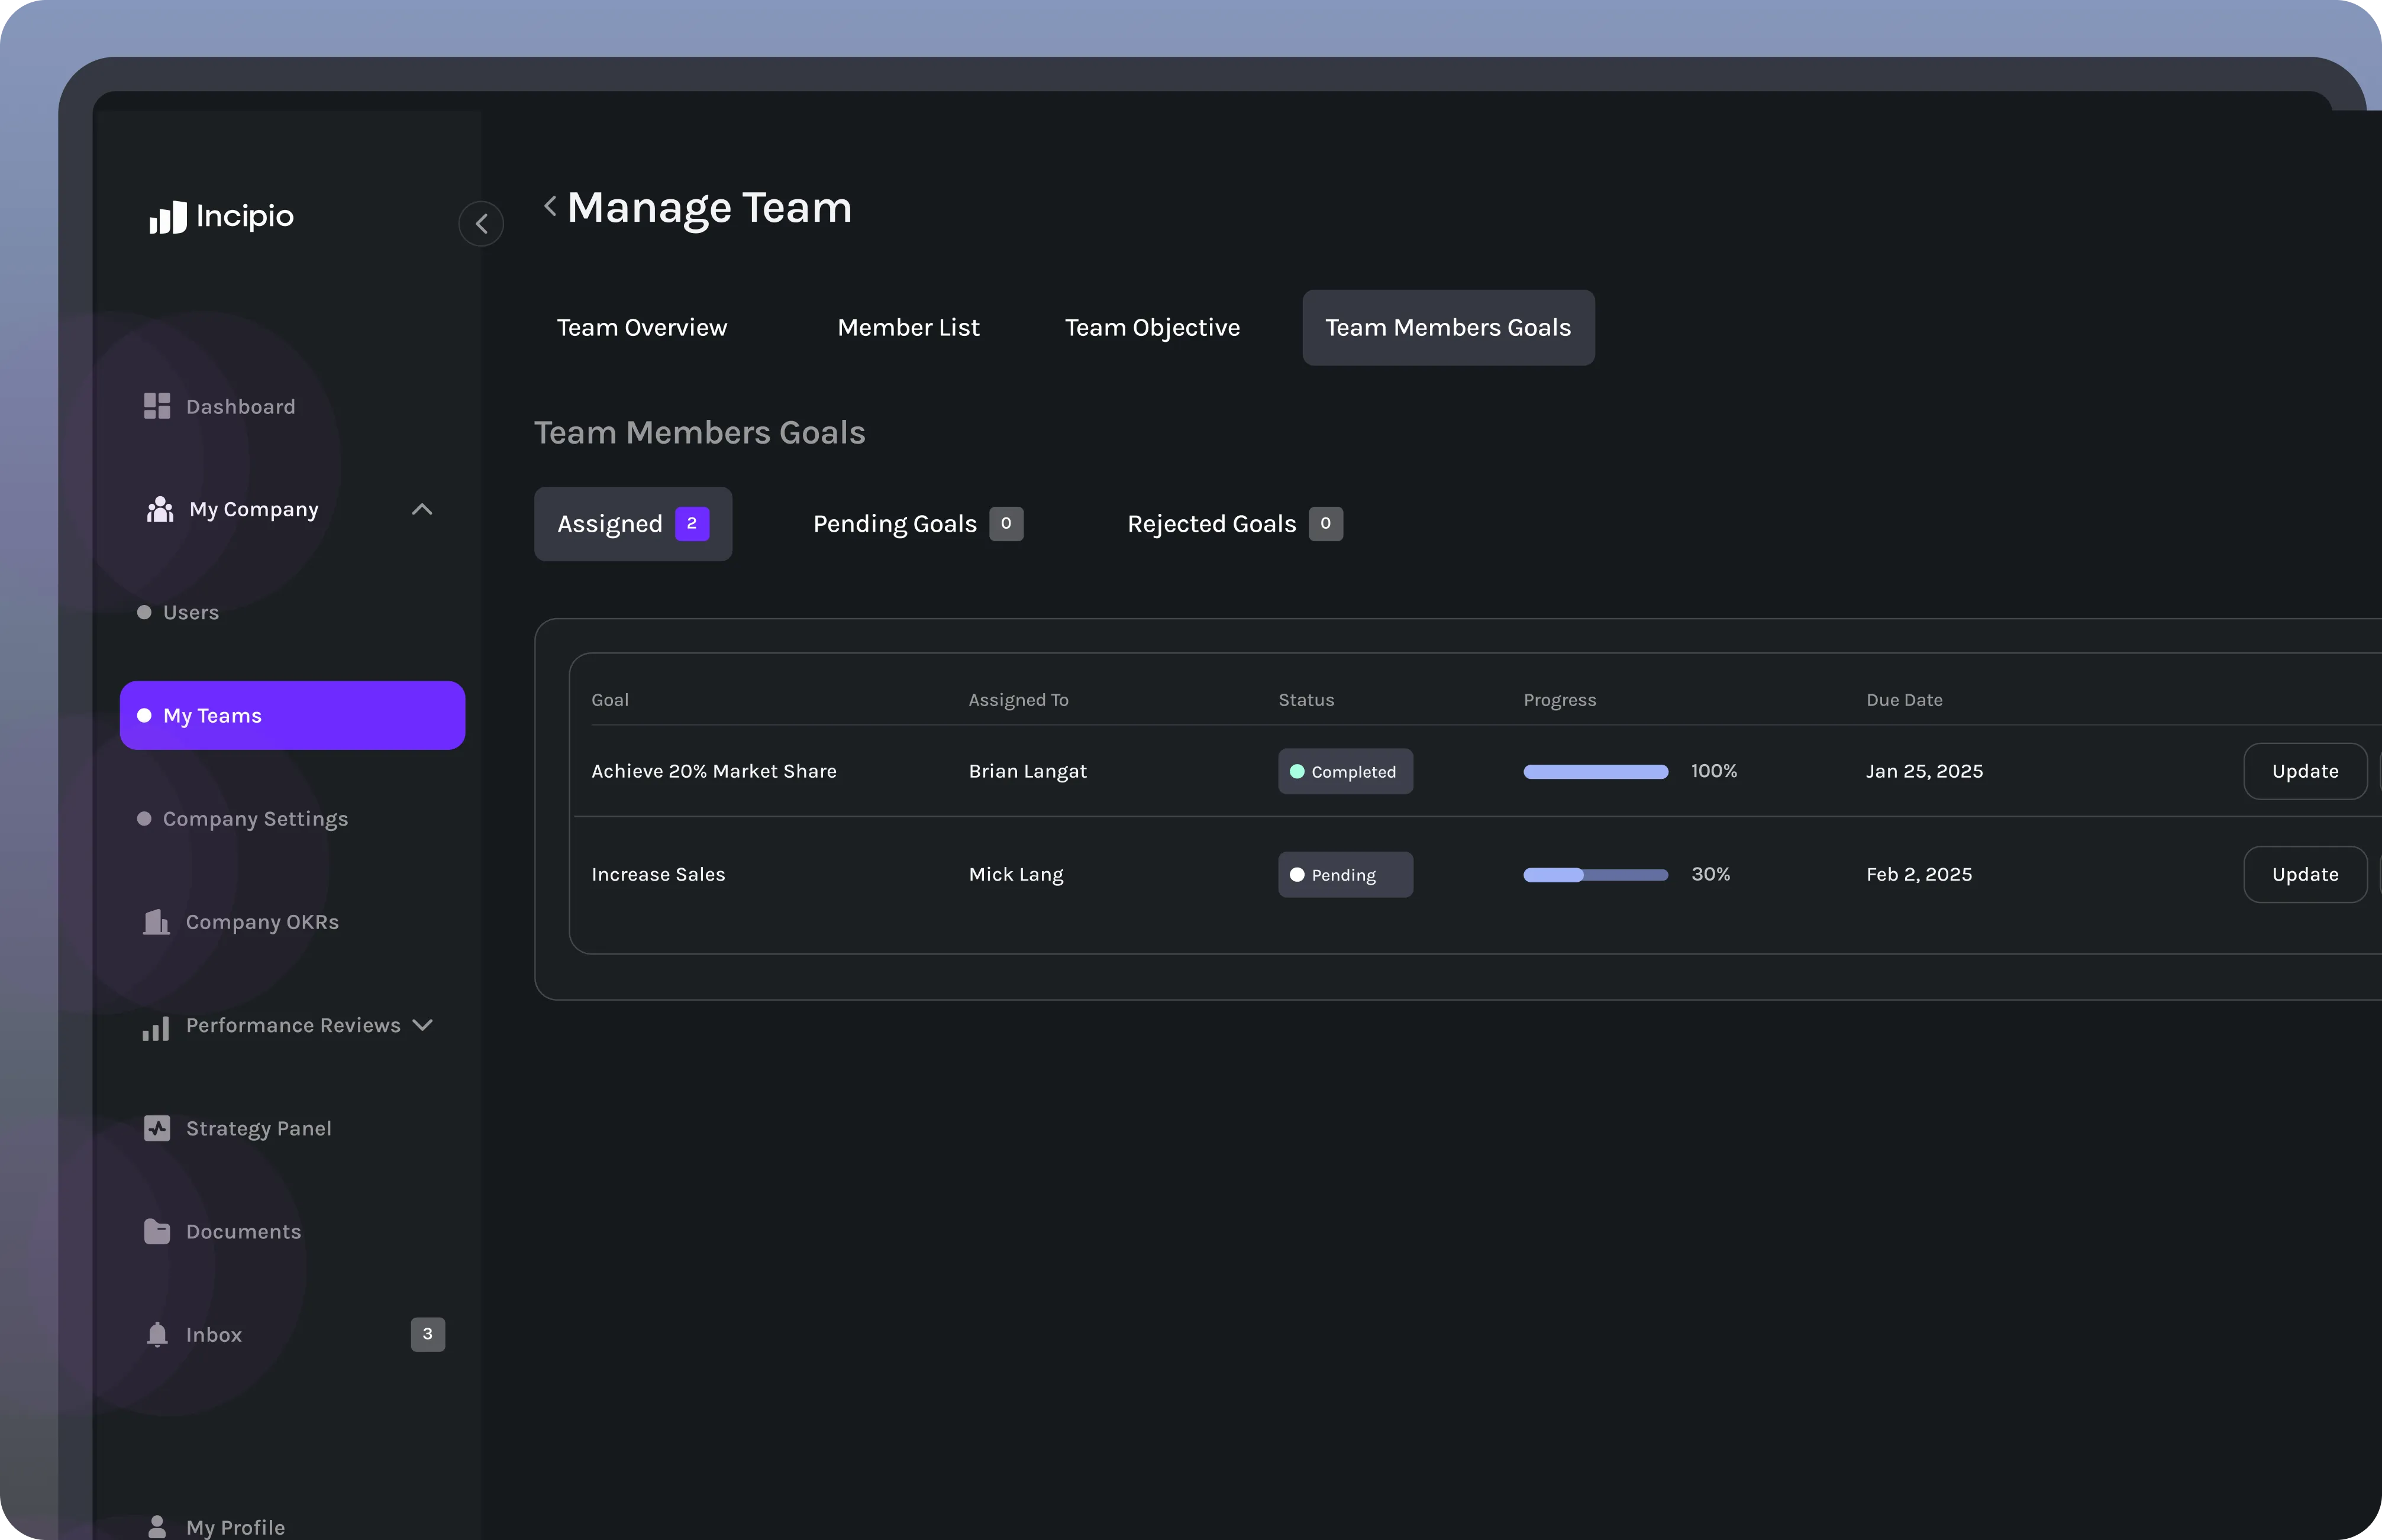2382x1540 pixels.
Task: Click the 30% progress bar for Increase Sales
Action: (x=1595, y=875)
